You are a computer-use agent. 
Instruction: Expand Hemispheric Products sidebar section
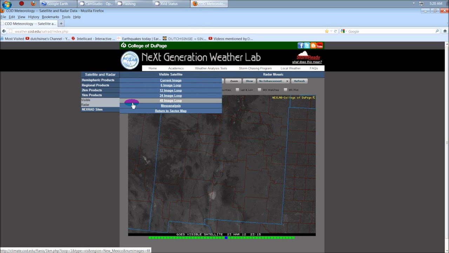[100, 80]
